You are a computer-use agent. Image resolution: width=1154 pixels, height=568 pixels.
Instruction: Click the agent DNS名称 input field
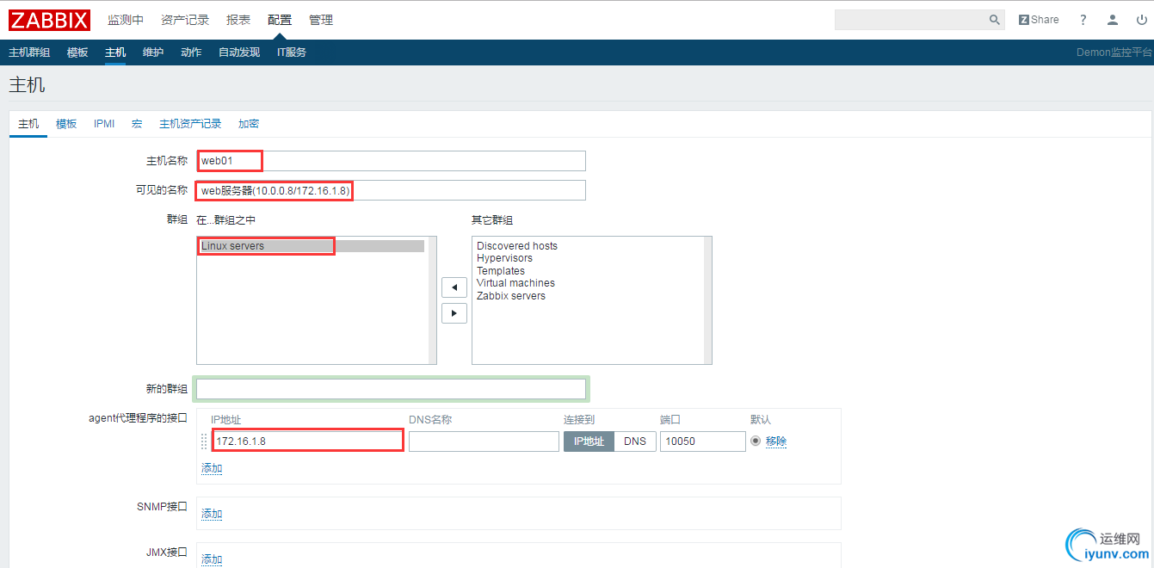pyautogui.click(x=484, y=441)
